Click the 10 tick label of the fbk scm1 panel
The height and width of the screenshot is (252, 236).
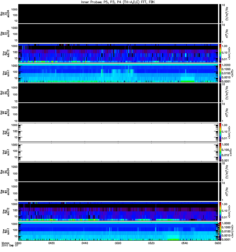[16, 236]
